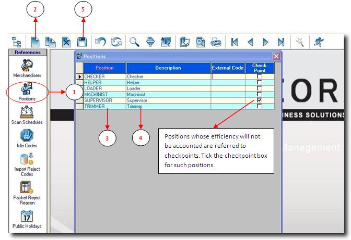Go to last record navigation button
This screenshot has height=240, width=351.
pos(281,42)
